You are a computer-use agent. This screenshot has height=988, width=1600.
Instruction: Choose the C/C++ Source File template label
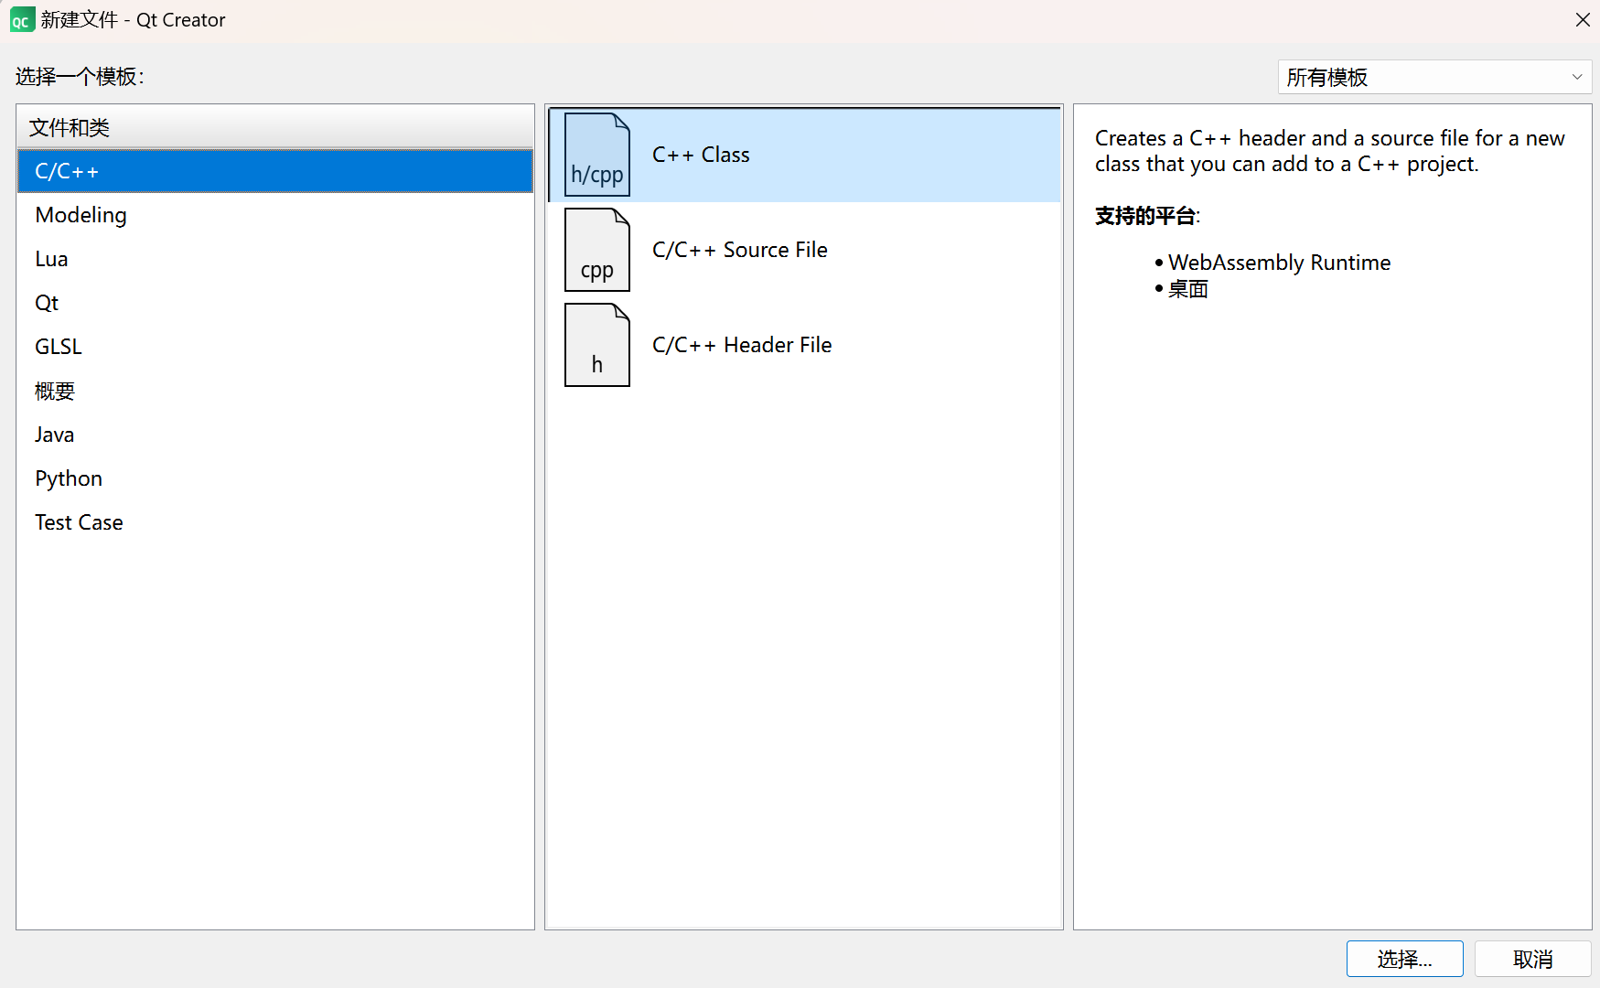click(x=739, y=250)
